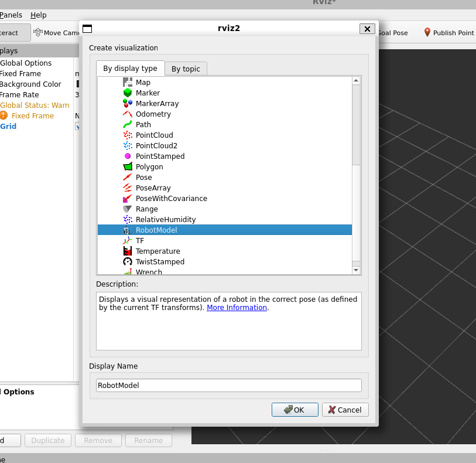476x463 pixels.
Task: Select the gray Range cone icon
Action: click(x=128, y=209)
